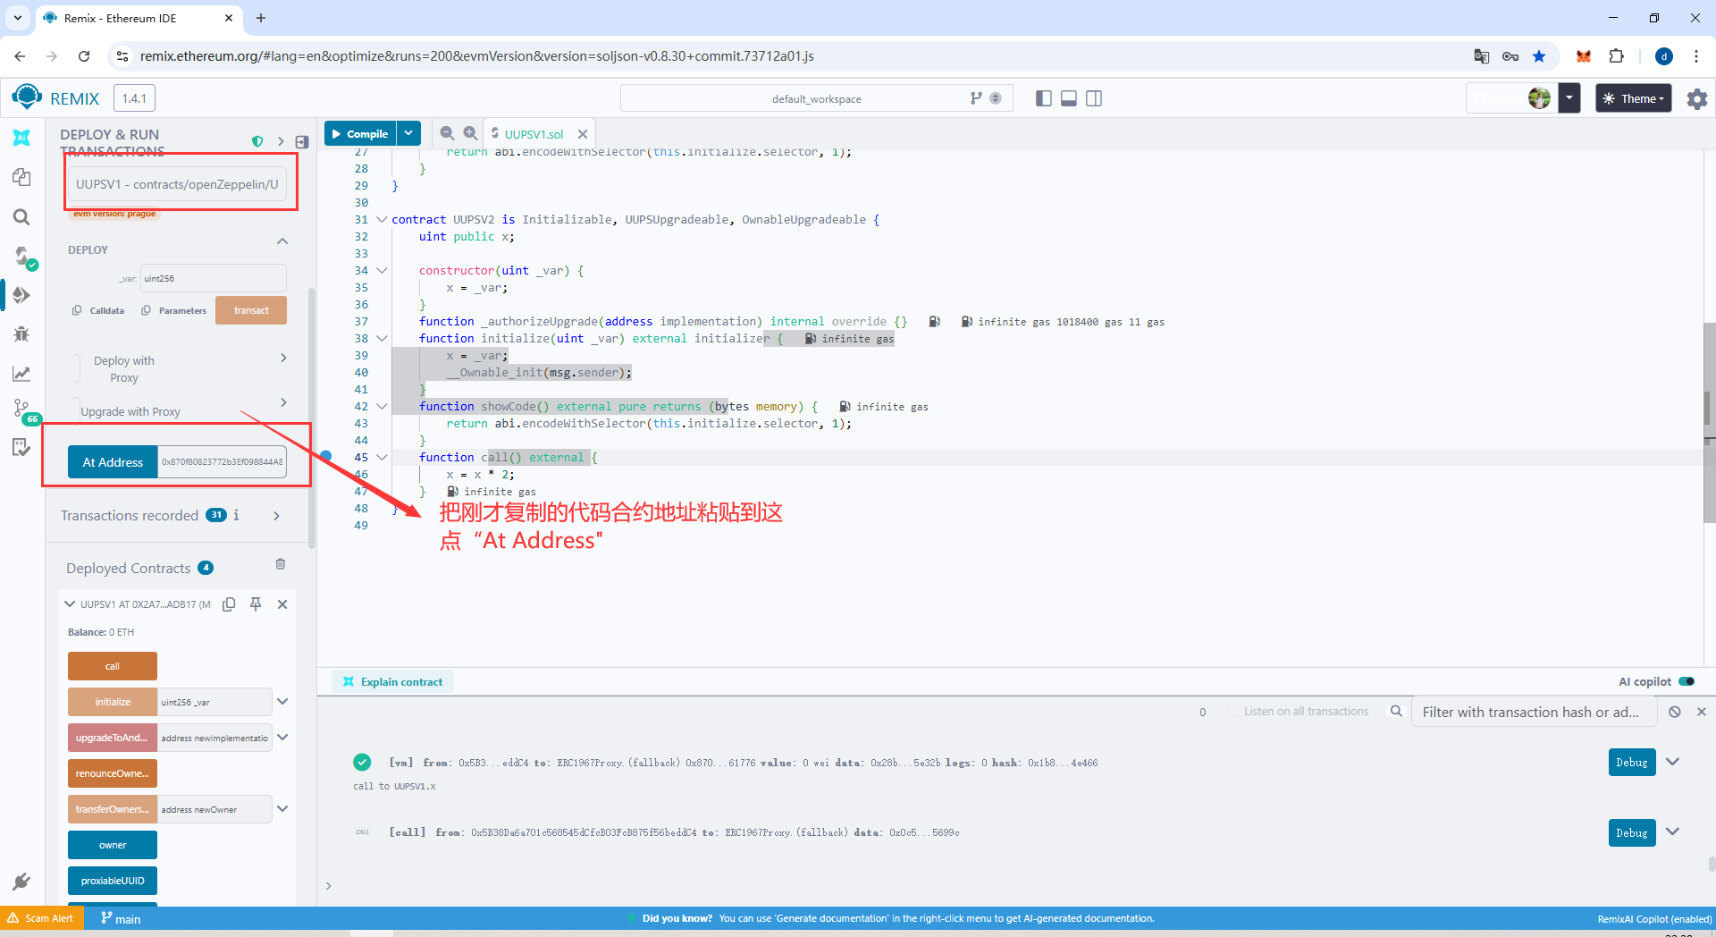
Task: Open the analytics chart sidebar icon
Action: tap(21, 374)
